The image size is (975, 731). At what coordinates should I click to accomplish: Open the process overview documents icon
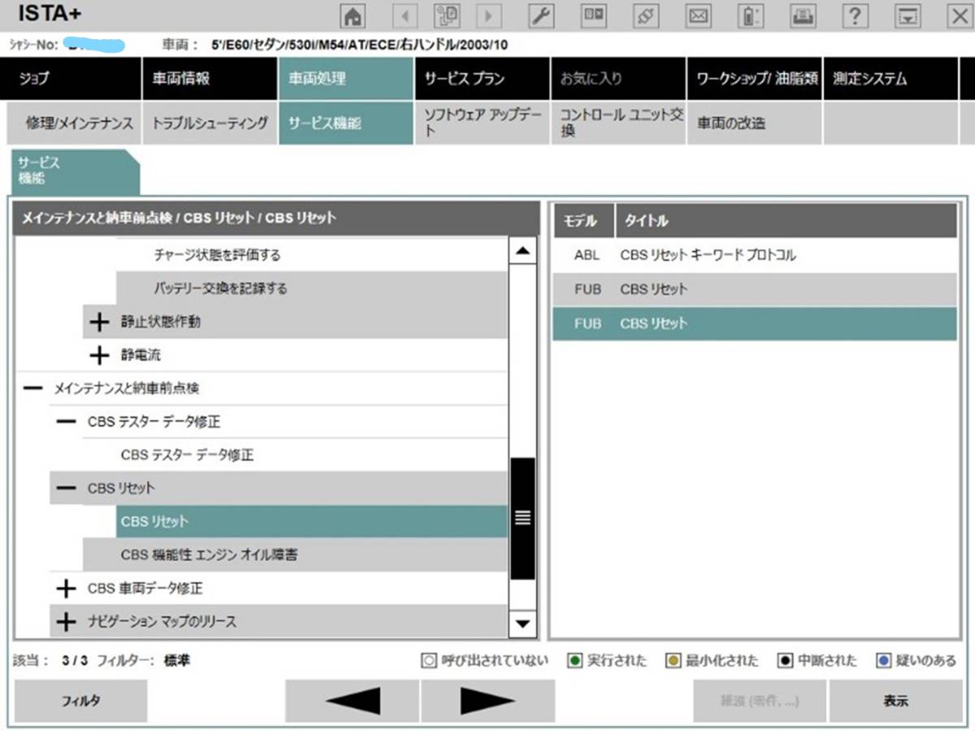447,15
